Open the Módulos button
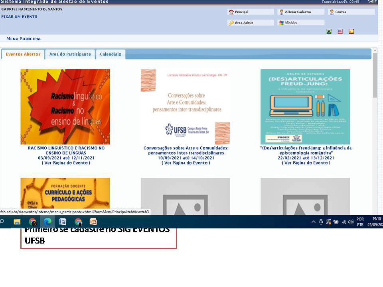This screenshot has width=383, height=287. click(301, 23)
